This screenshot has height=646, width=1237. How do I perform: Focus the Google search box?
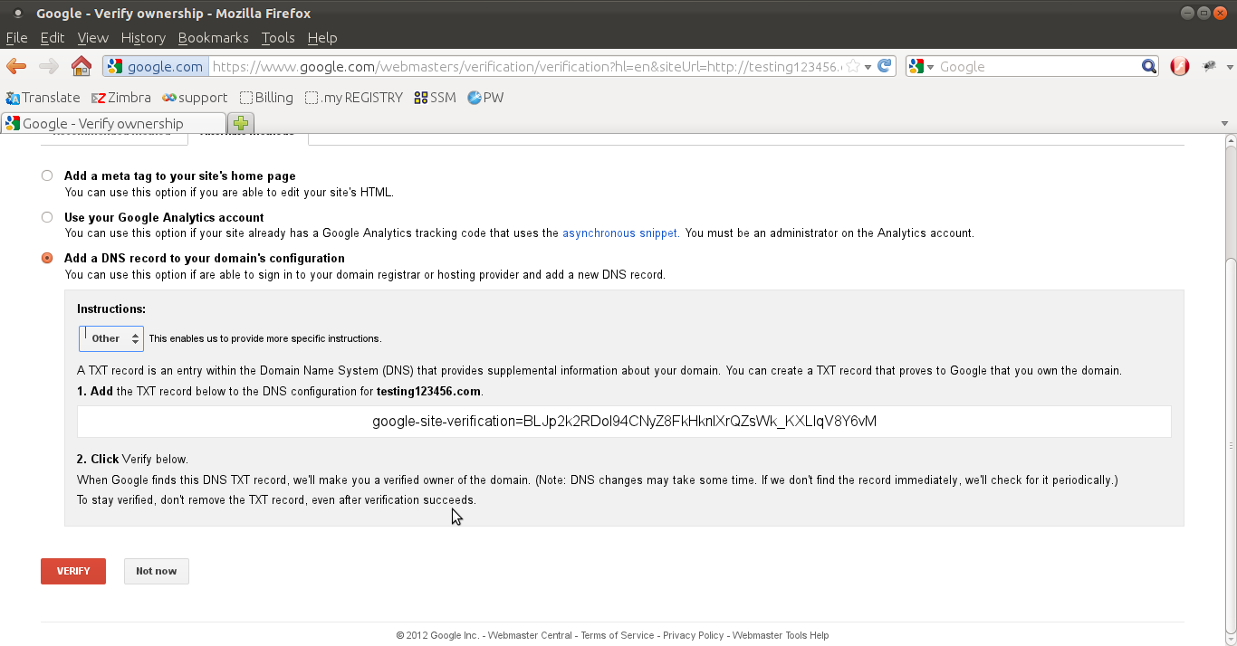[1038, 66]
